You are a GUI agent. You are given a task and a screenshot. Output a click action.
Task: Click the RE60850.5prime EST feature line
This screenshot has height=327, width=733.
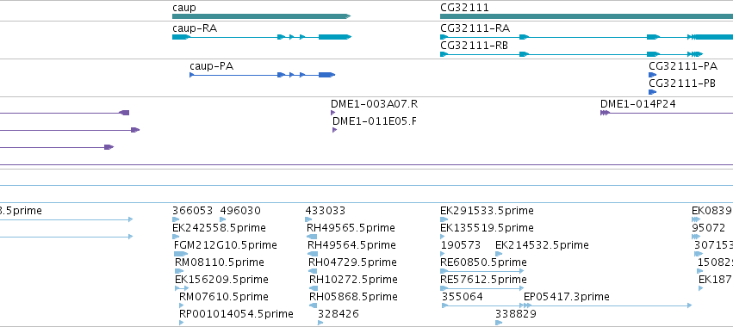point(482,271)
